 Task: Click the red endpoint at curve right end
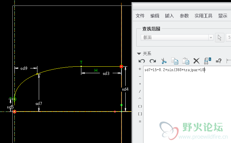[x=121, y=66]
